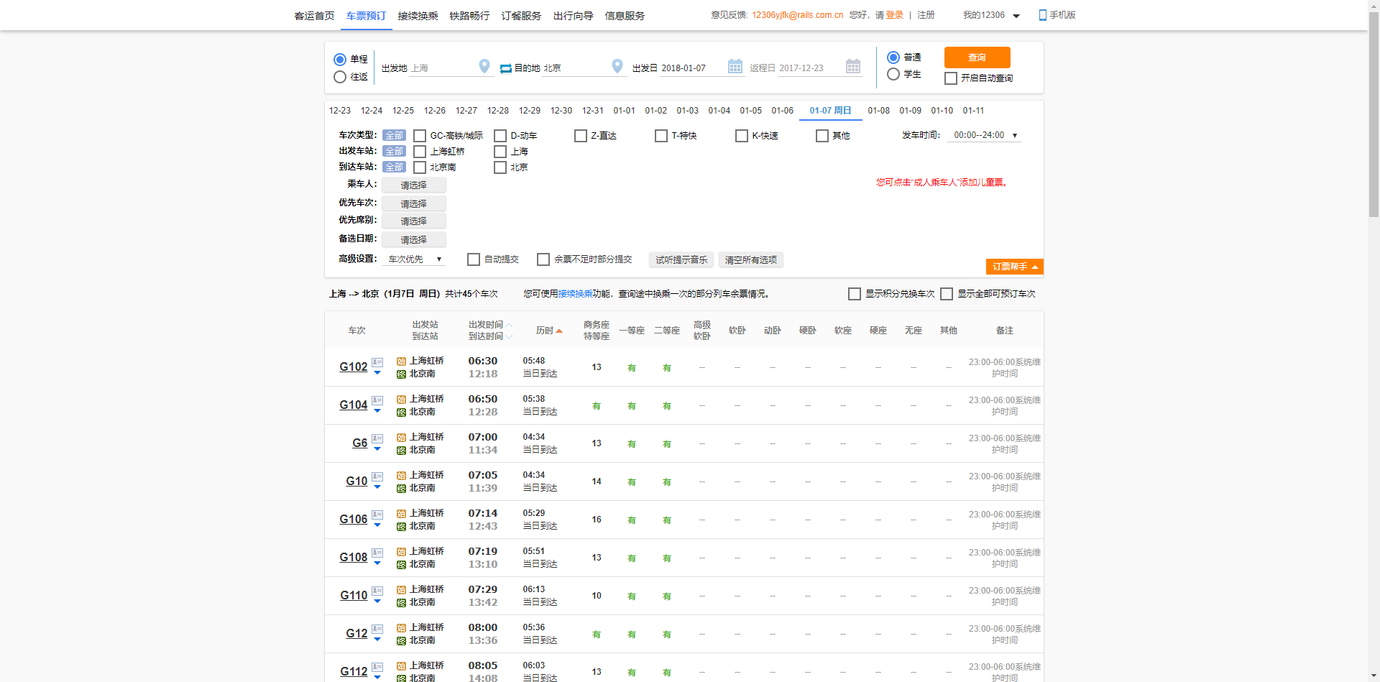Select the 学生 student radio button
1380x682 pixels.
click(x=893, y=74)
